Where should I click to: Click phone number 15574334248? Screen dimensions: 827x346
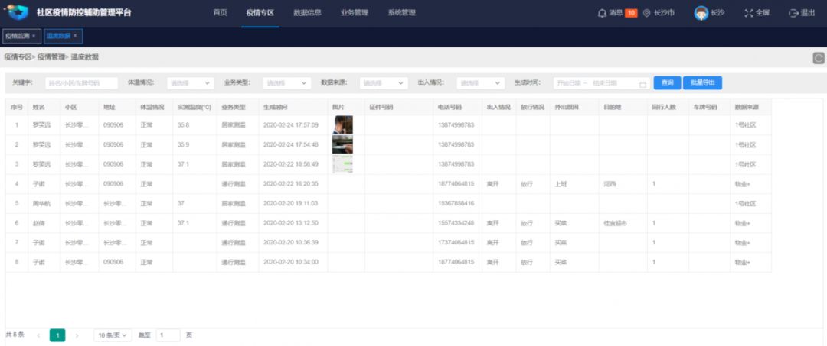[x=456, y=223]
